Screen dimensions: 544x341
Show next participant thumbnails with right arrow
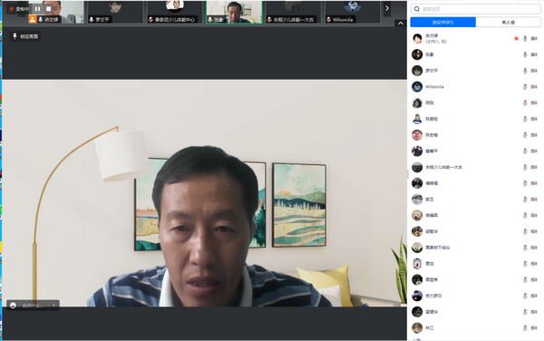click(387, 8)
